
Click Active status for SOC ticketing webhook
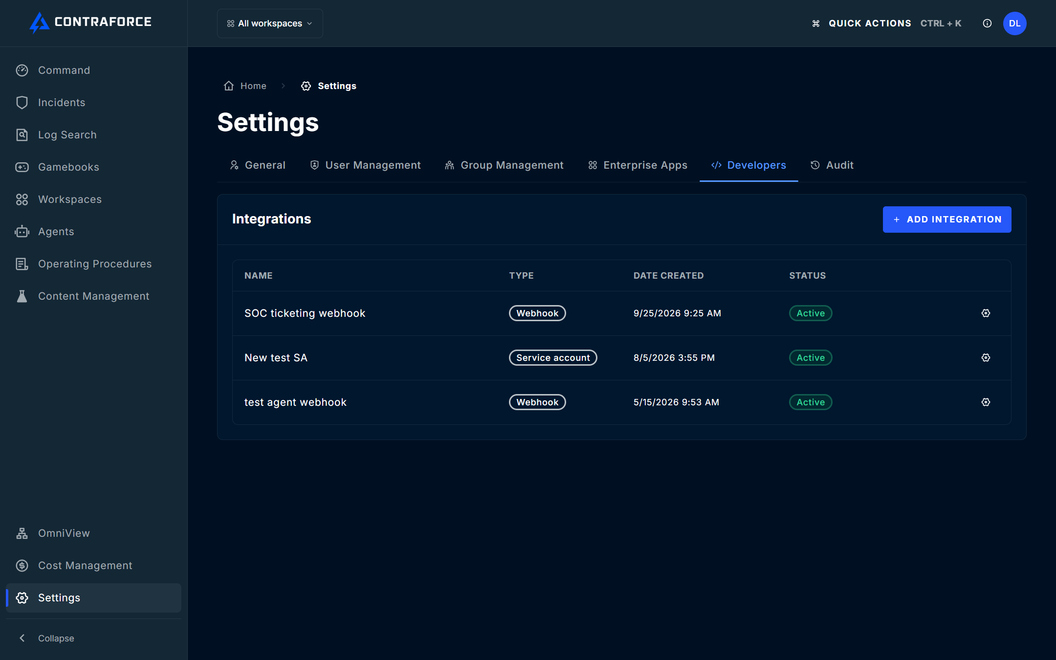coord(811,313)
